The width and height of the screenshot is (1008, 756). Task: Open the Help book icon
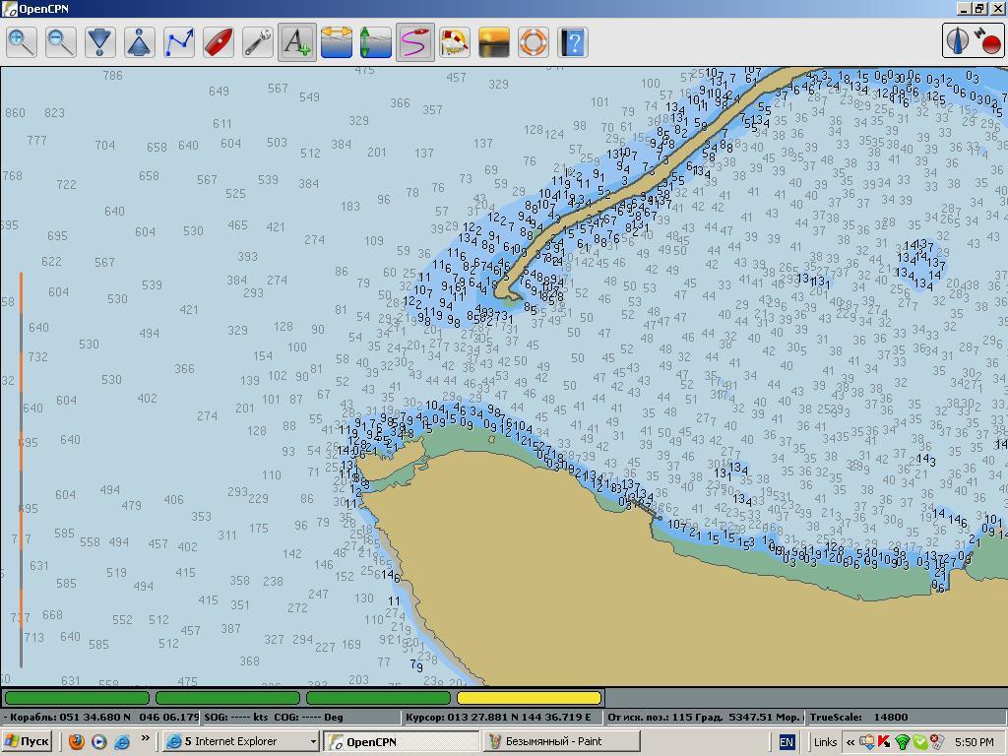(573, 42)
